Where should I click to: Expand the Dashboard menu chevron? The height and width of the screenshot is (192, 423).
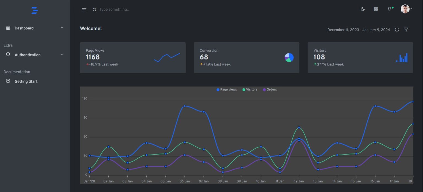point(62,28)
